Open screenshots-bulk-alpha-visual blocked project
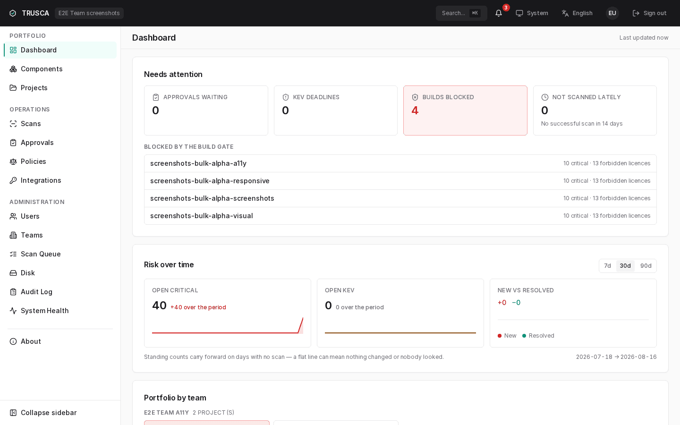 tap(400, 216)
